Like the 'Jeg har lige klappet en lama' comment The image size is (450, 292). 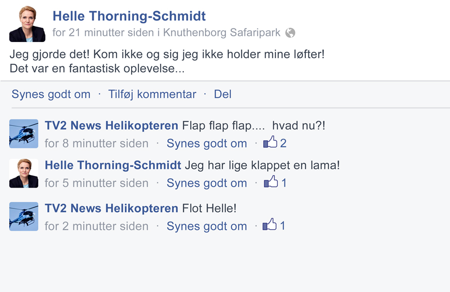coord(207,183)
